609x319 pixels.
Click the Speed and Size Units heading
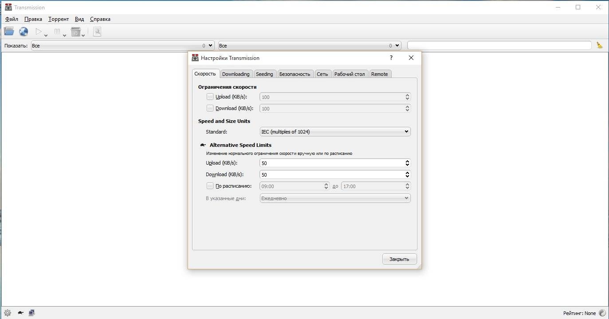coord(224,121)
